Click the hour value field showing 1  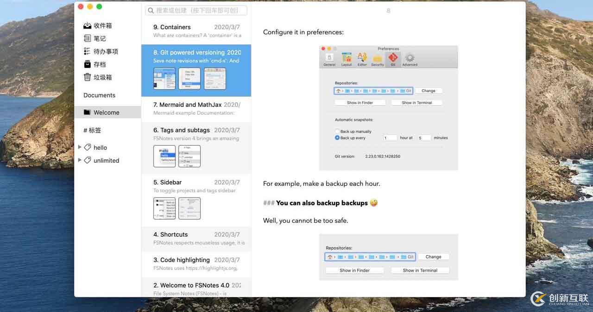[391, 138]
